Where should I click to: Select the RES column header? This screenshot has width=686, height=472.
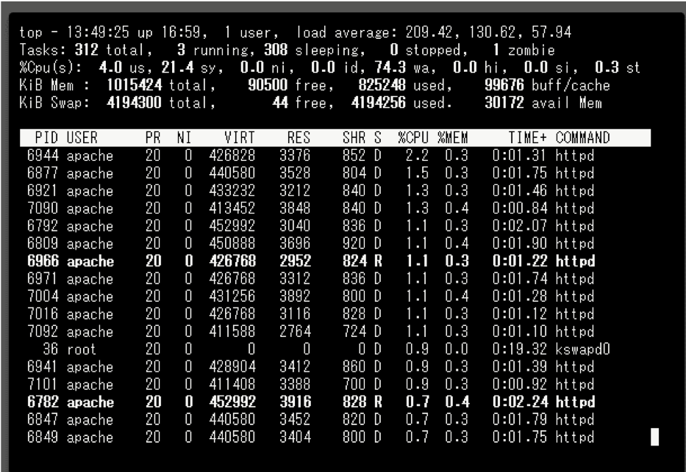point(299,138)
